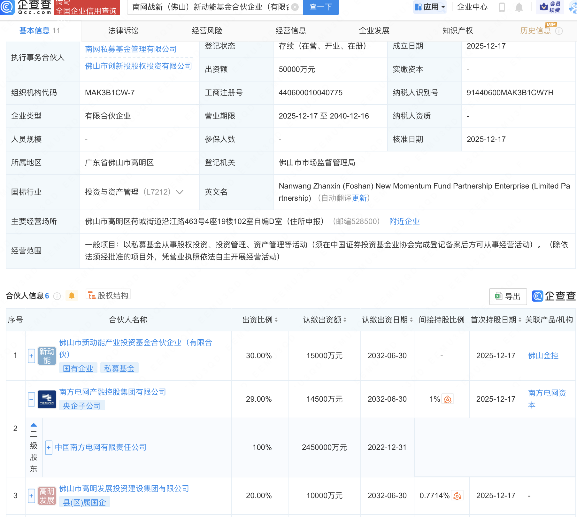Viewport: 577px width, 517px height.
Task: Open 佛山金控 related institution link
Action: [x=543, y=356]
